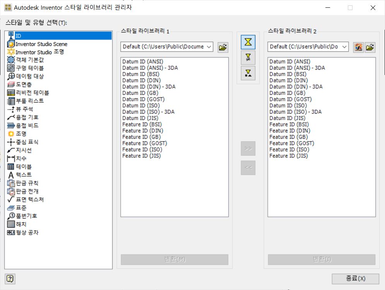Click the create new library icon
Screen dimensions: 385x290
358,47
